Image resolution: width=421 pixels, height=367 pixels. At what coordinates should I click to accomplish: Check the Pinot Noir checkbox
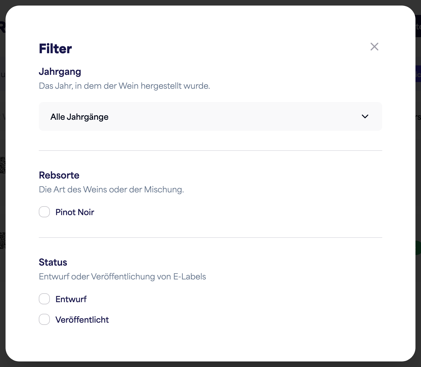coord(44,212)
